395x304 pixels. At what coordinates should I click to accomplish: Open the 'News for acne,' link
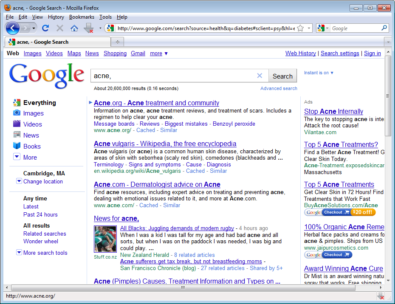[116, 218]
